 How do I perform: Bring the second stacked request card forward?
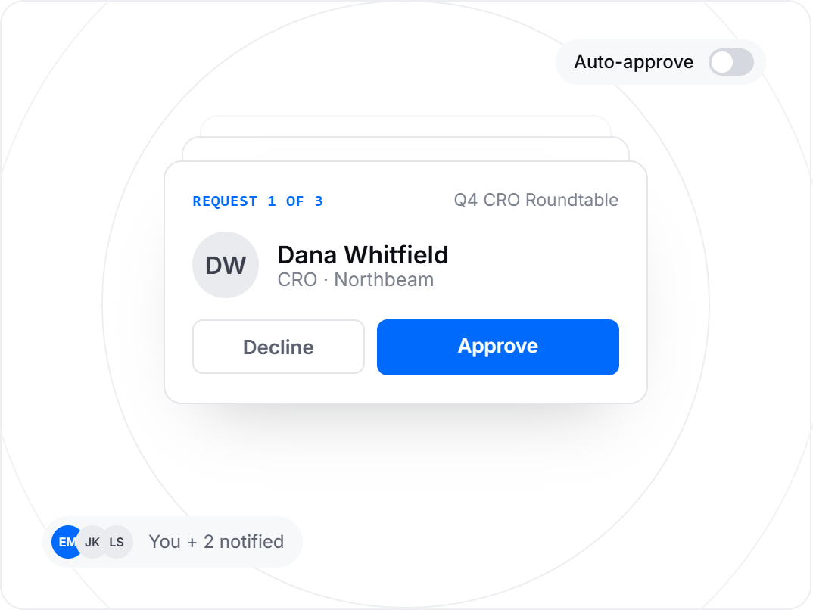406,149
